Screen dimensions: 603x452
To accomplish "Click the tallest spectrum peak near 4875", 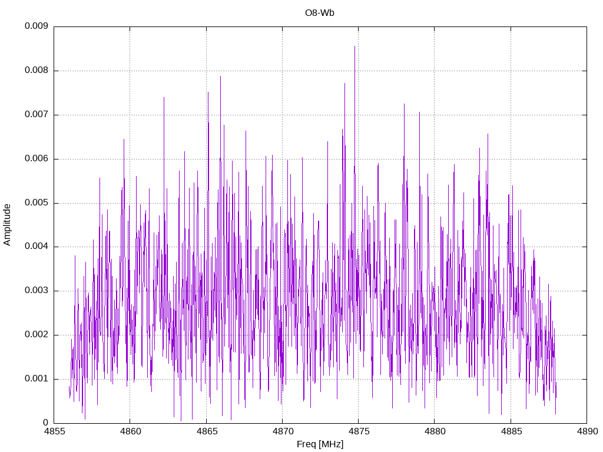I will pyautogui.click(x=354, y=47).
